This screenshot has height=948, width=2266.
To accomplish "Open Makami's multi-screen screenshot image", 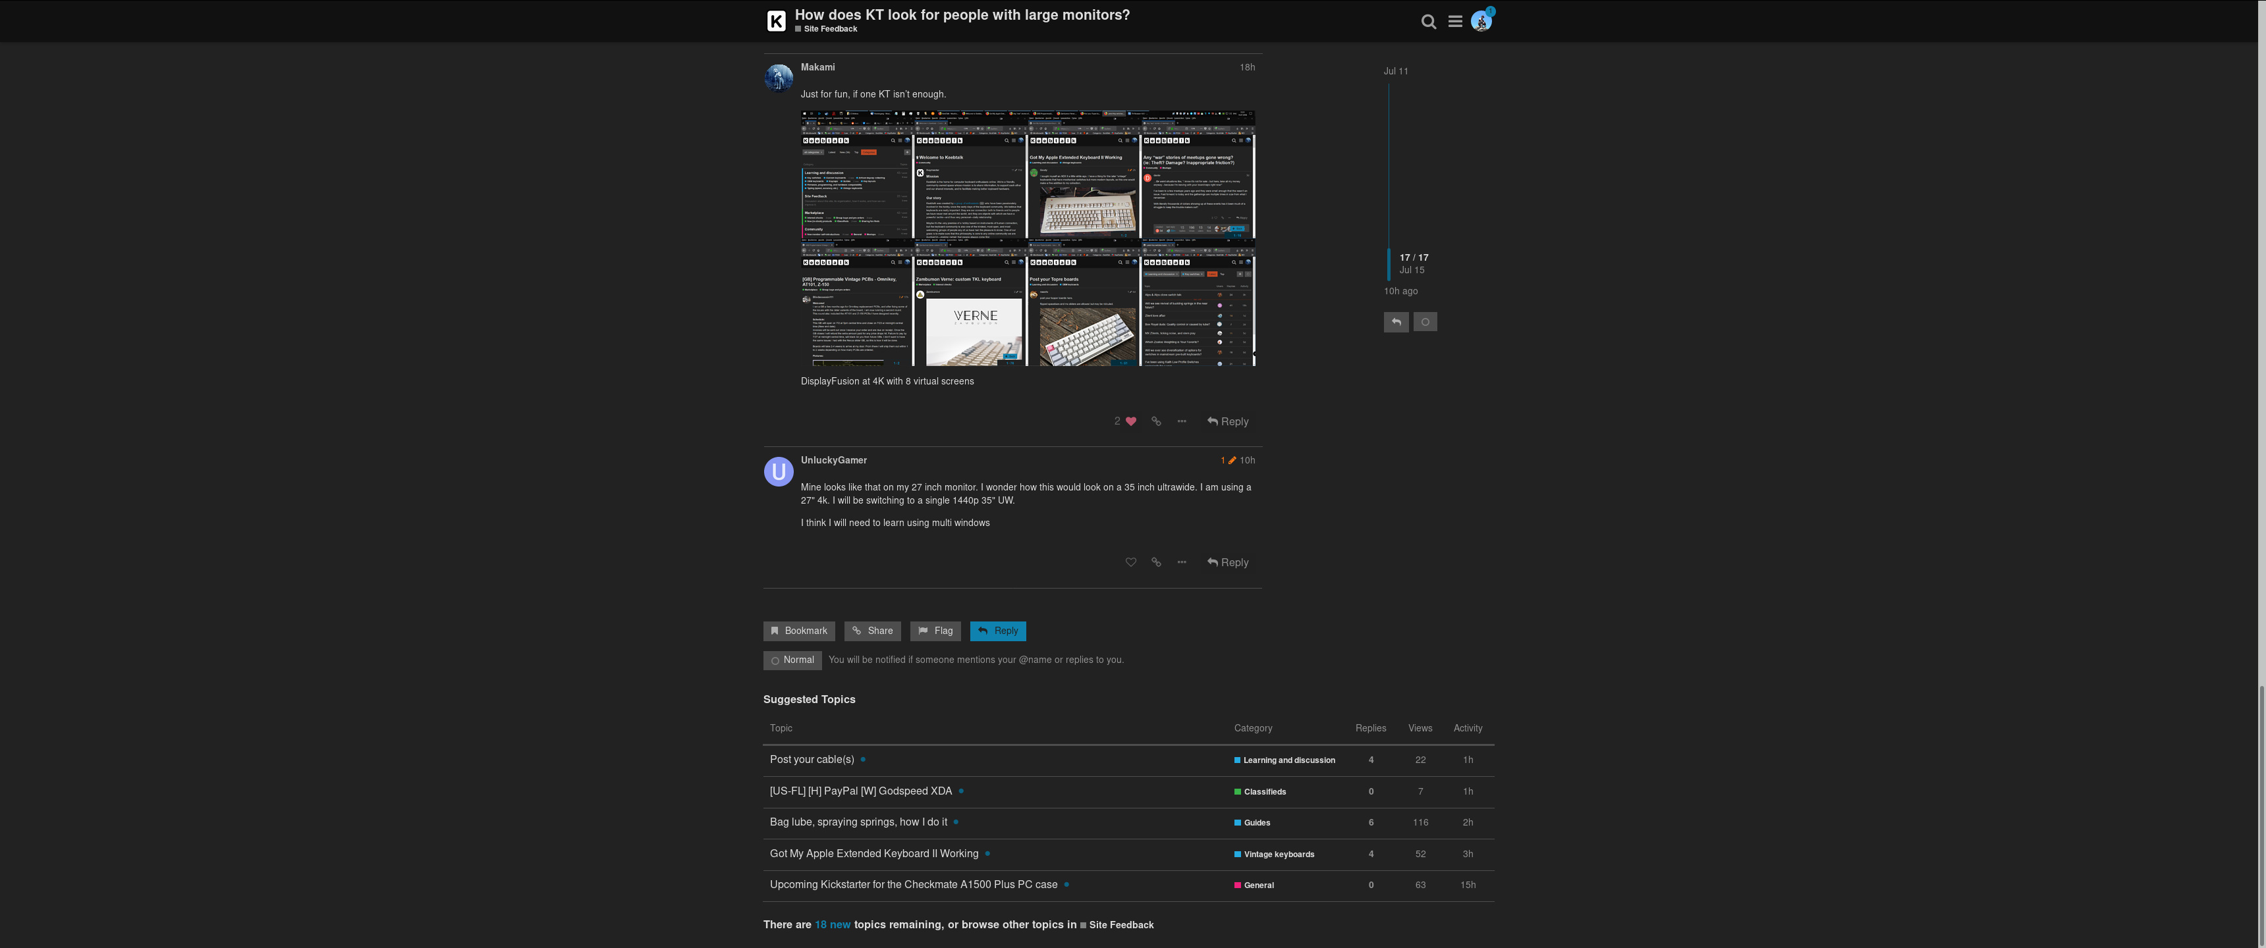I will coord(1028,238).
